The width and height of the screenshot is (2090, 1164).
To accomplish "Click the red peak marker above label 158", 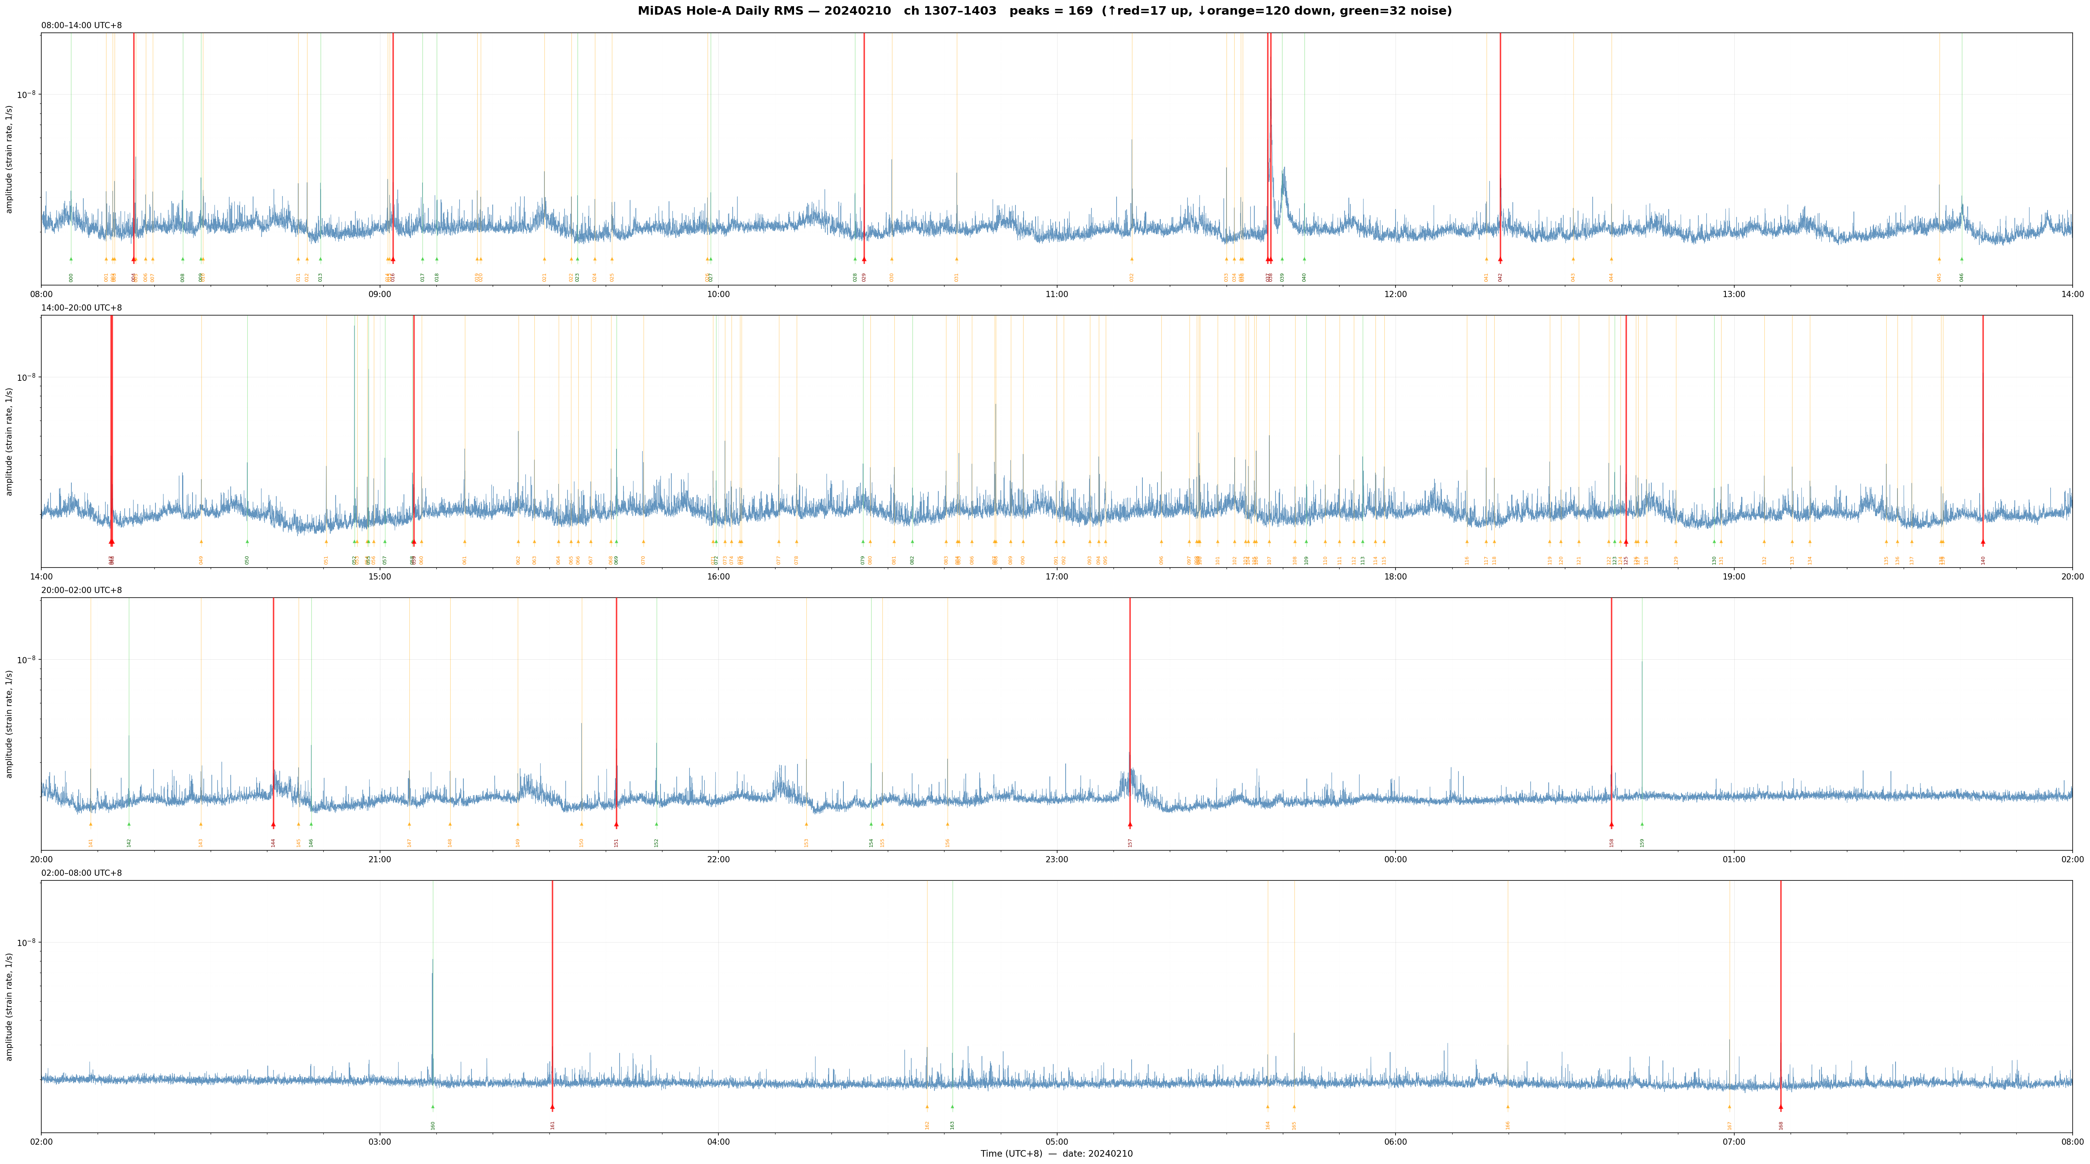I will coord(1611,824).
